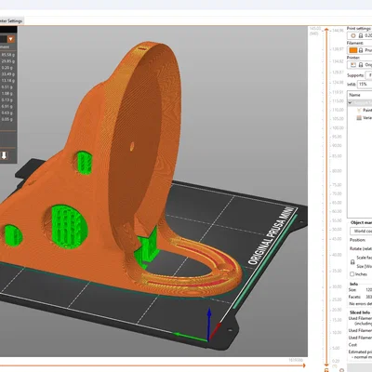Screen dimensions: 372x372
Task: Open the Supports dropdown
Action: (368, 75)
